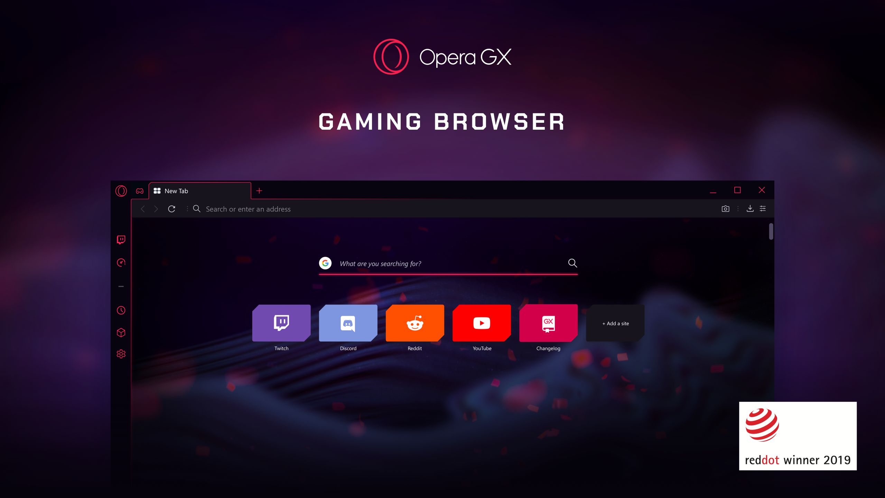Toggle the 3D cube sidebar icon
The image size is (885, 498).
coord(121,333)
